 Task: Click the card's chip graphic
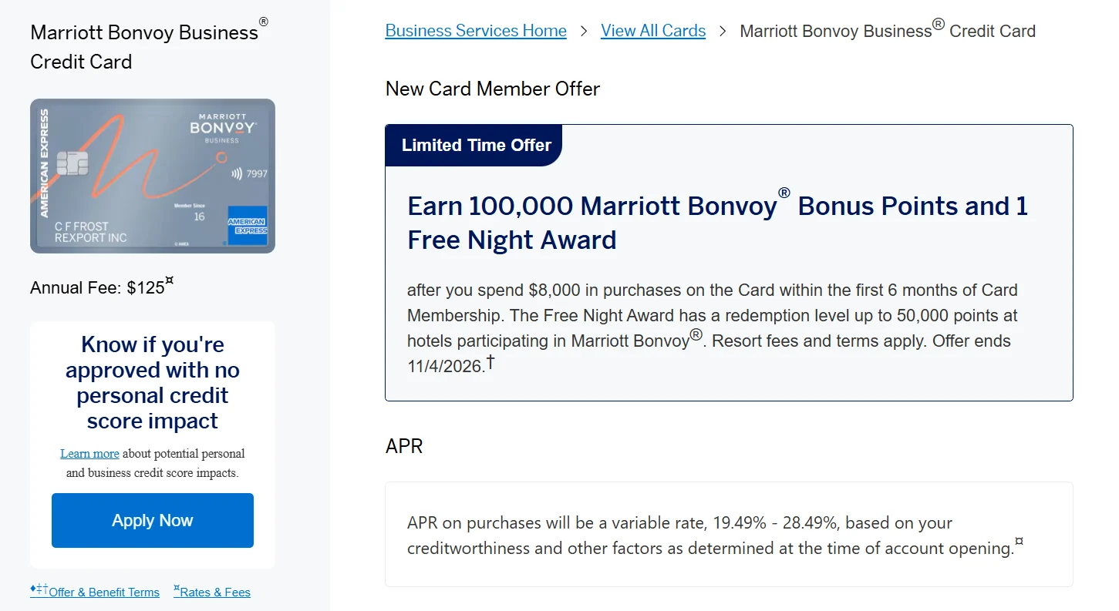click(x=72, y=162)
